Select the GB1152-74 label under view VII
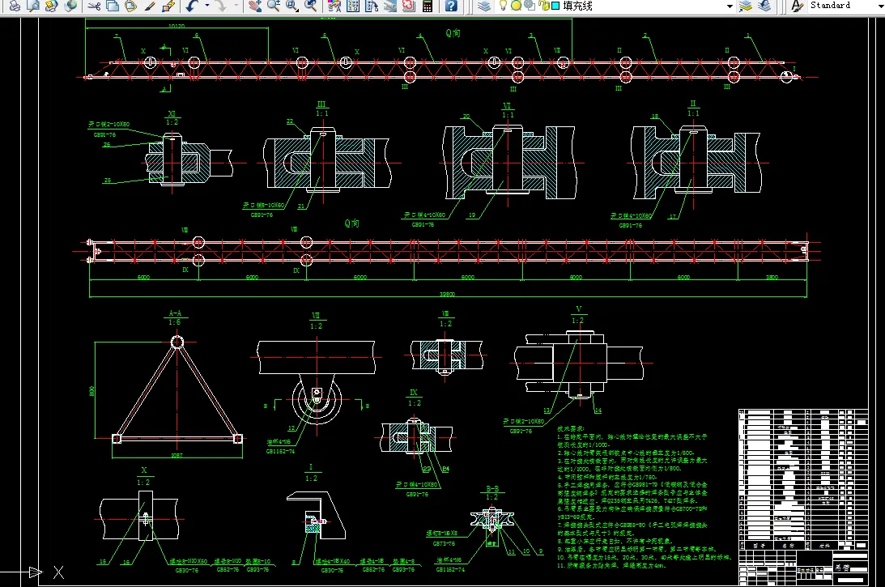Viewport: 885px width, 587px height. [280, 452]
